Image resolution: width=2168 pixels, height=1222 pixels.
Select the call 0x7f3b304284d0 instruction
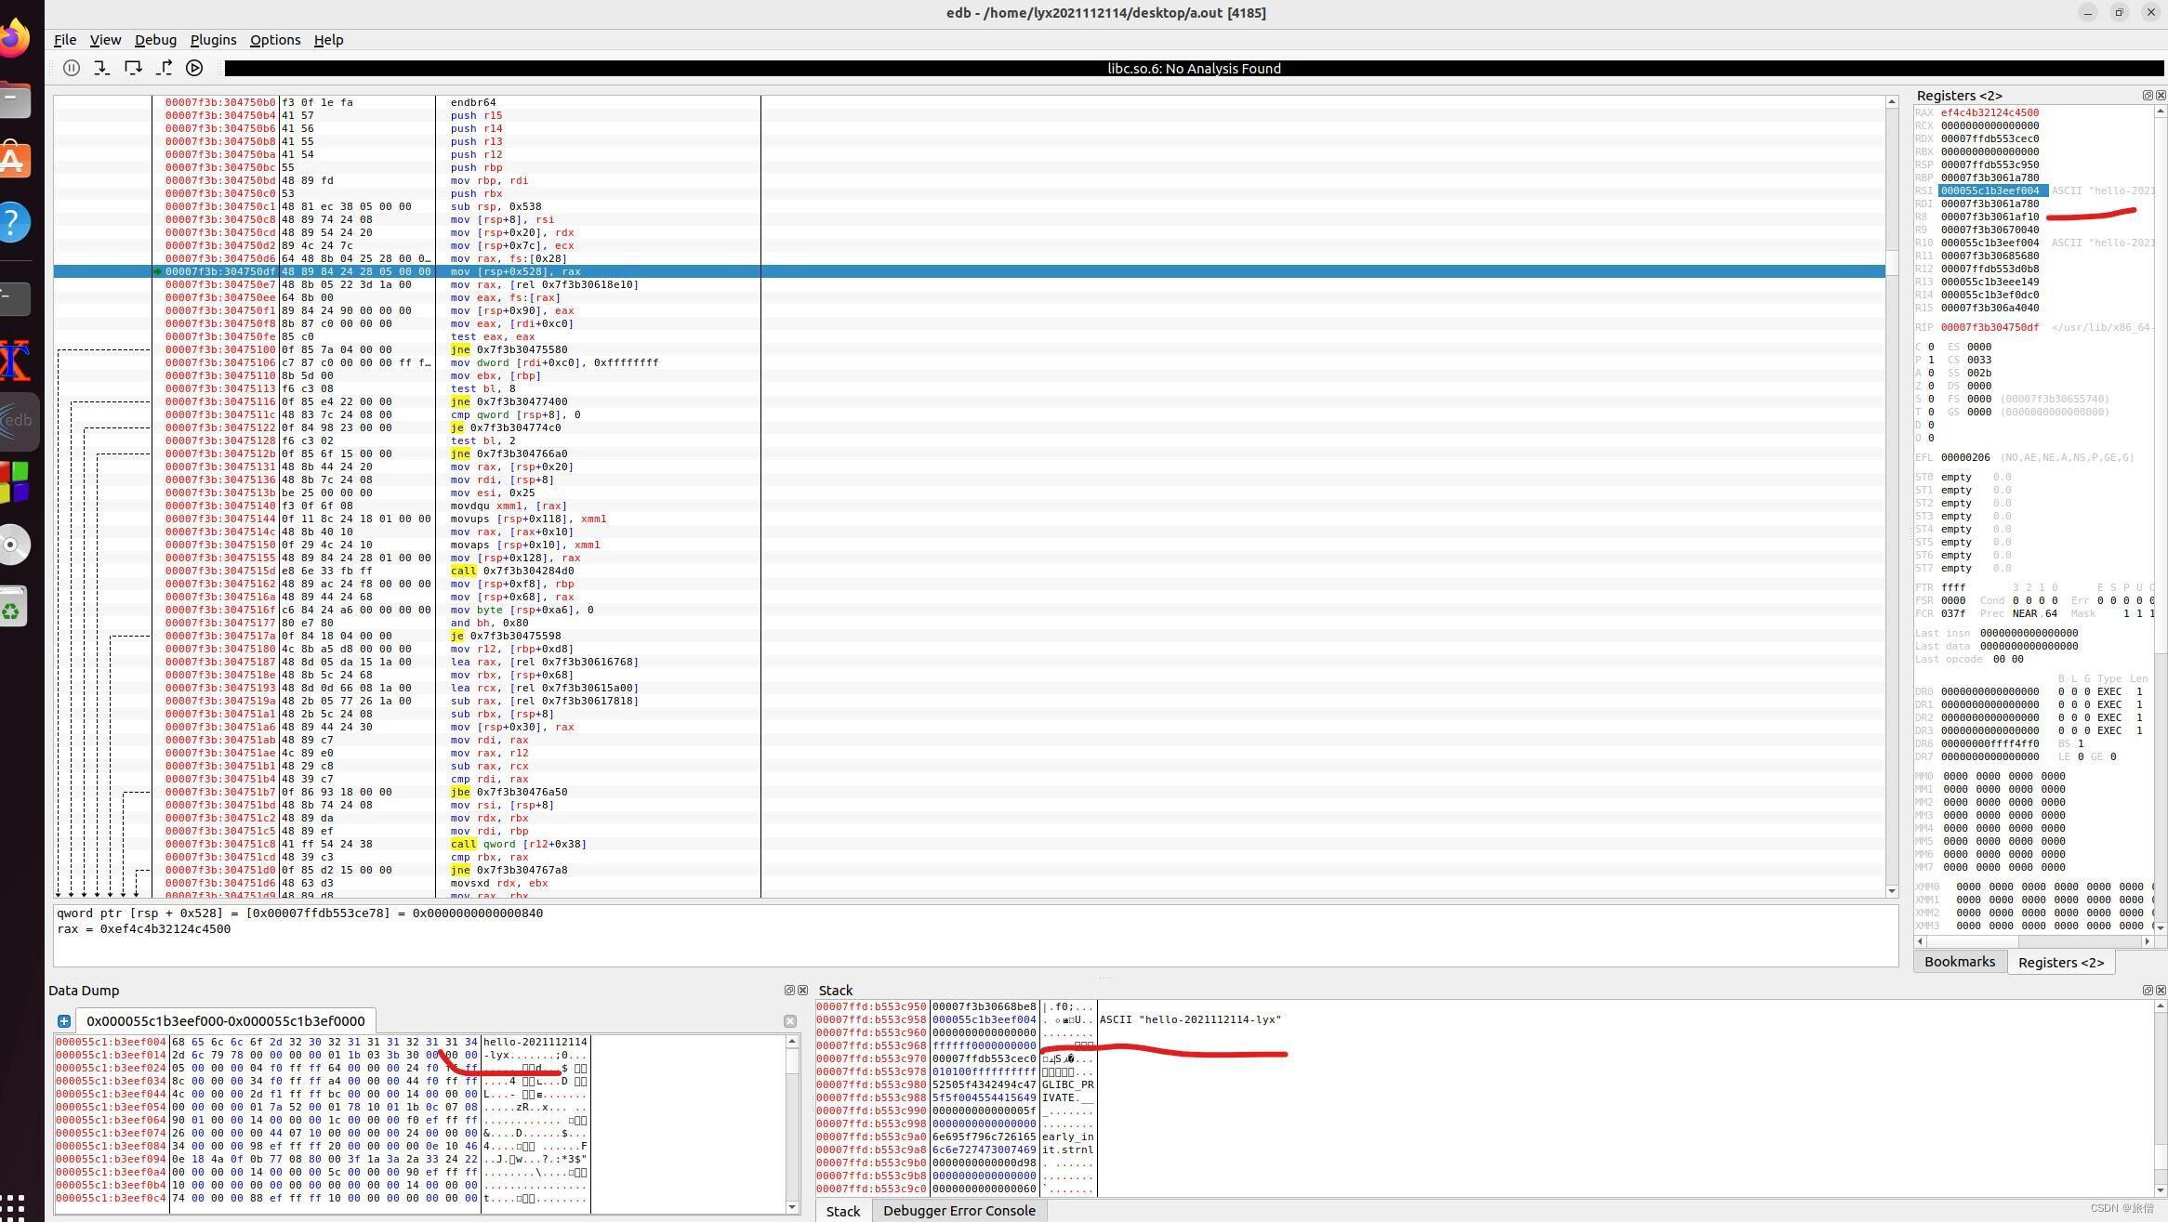coord(970,571)
